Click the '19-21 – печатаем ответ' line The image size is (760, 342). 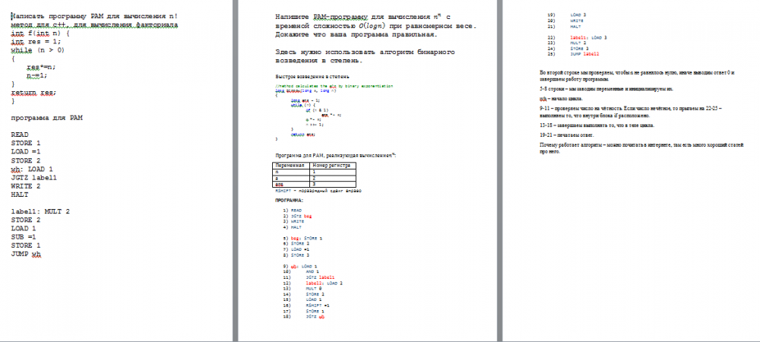click(x=578, y=134)
